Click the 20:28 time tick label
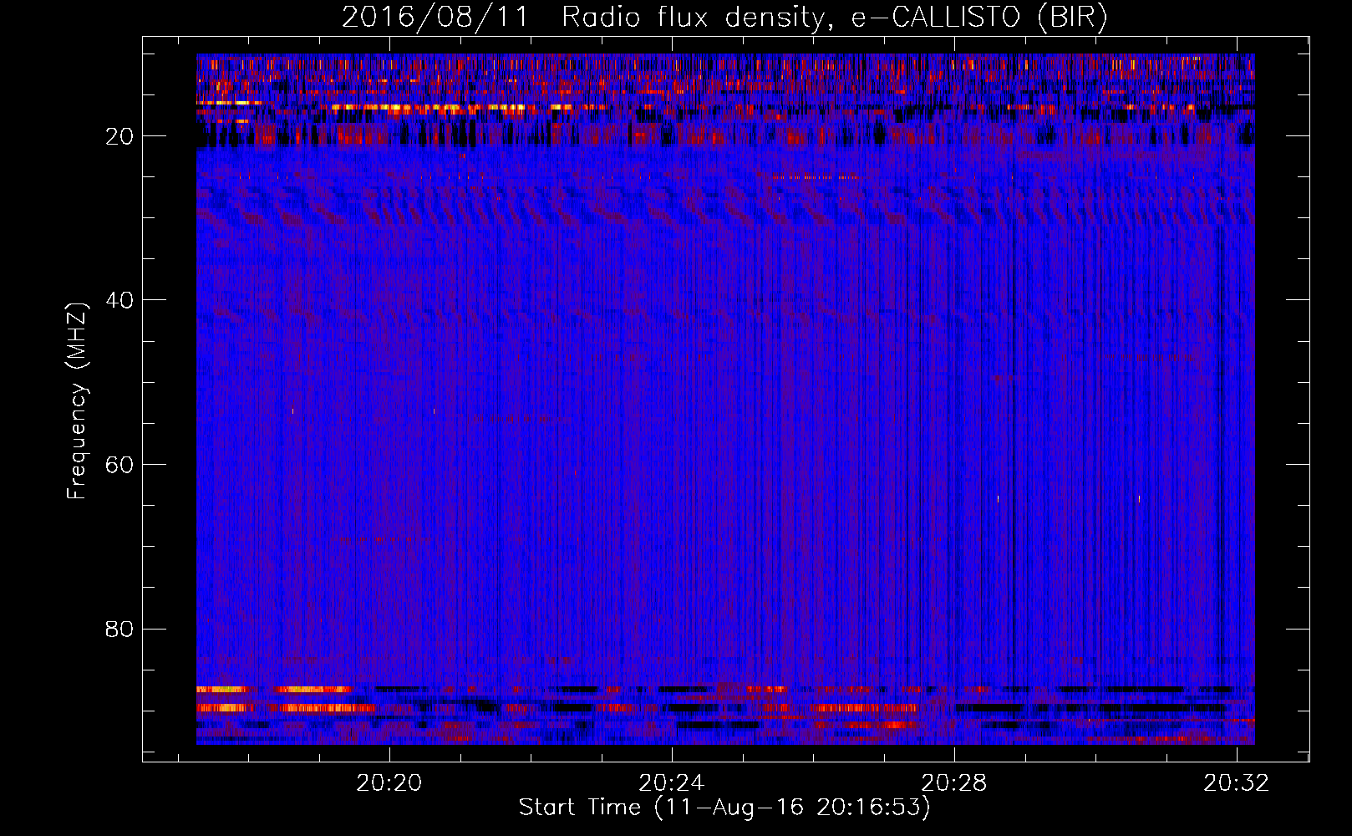 click(x=954, y=783)
